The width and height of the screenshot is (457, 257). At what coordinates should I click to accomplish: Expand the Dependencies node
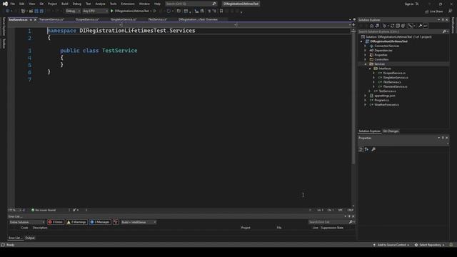coord(365,51)
